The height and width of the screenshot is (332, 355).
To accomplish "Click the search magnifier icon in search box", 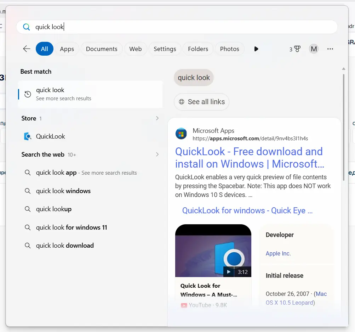I will pyautogui.click(x=27, y=27).
